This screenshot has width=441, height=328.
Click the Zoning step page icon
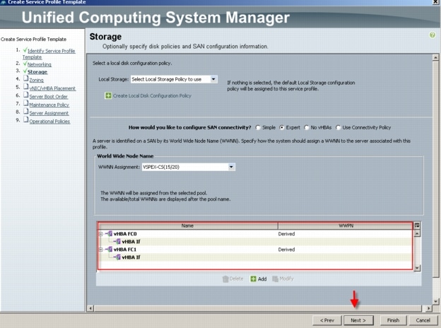click(x=26, y=78)
